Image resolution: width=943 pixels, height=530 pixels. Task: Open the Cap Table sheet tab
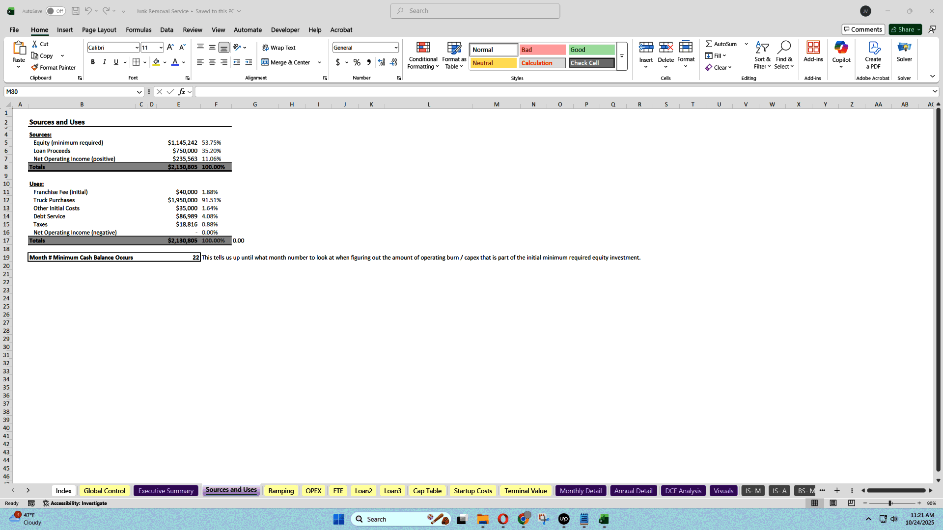point(427,490)
